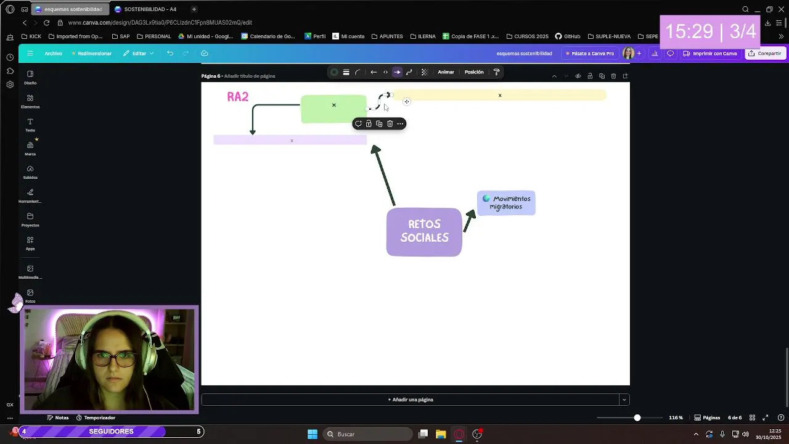The image size is (789, 444).
Task: Open the grid view of pages
Action: (752, 417)
